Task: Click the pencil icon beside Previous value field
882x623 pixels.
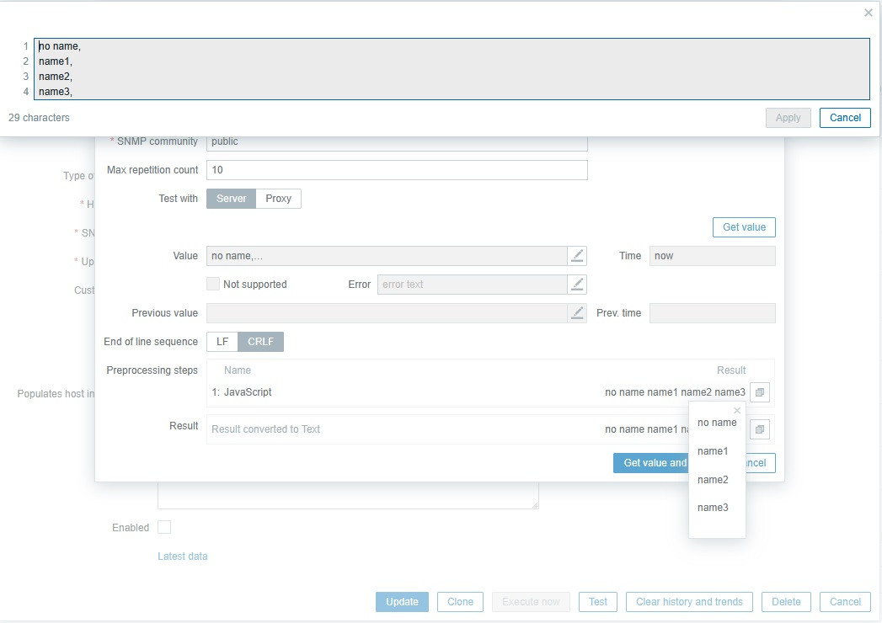Action: tap(577, 313)
